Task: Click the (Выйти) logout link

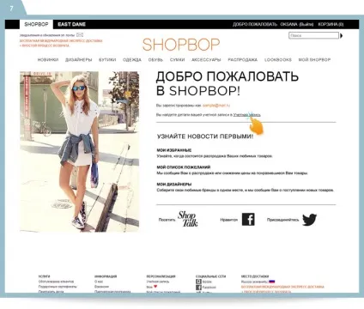Action: coord(306,24)
